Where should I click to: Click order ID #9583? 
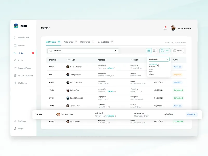[x=52, y=121]
